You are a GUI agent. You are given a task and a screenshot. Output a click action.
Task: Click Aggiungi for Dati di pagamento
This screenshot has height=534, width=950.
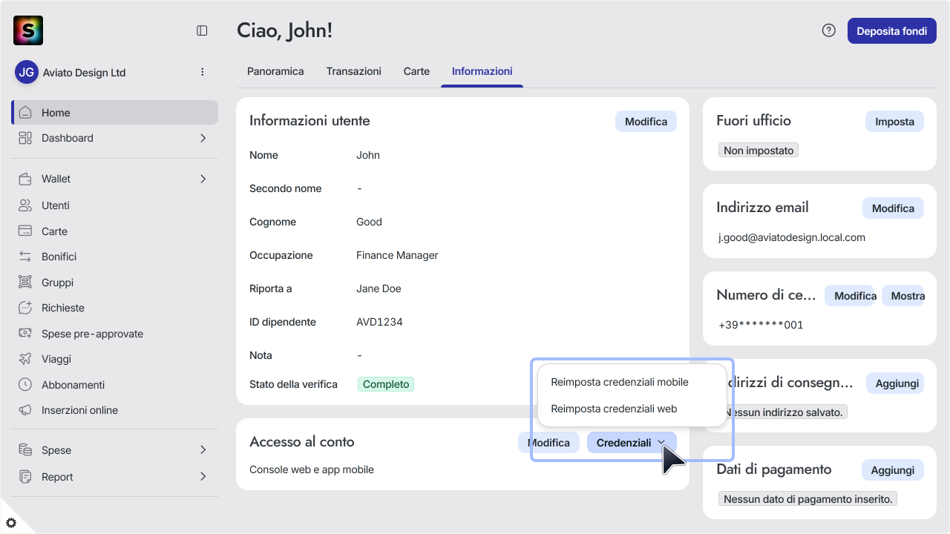(x=893, y=470)
